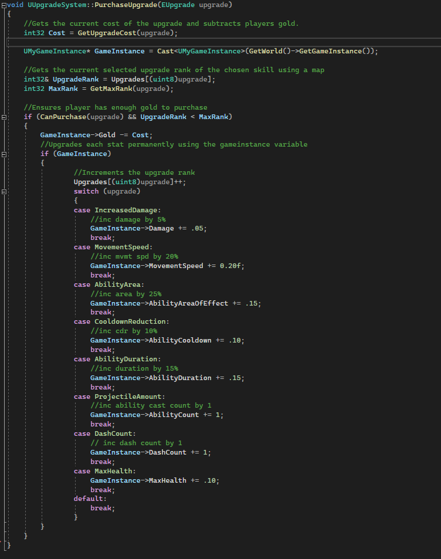Click 'Cast' in the Cast<UMyGameInstance> expression

pos(165,51)
